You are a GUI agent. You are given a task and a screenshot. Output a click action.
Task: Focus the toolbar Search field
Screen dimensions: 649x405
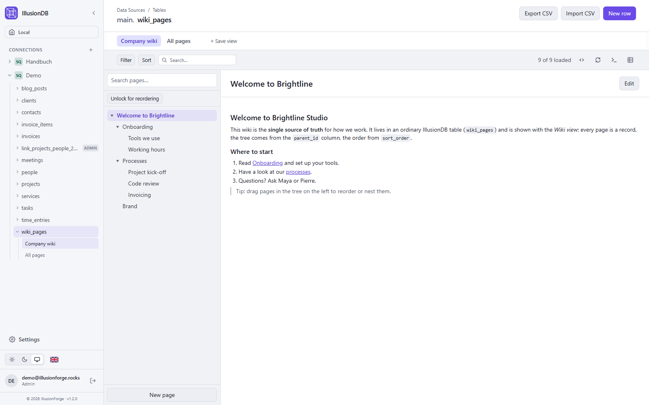point(197,60)
